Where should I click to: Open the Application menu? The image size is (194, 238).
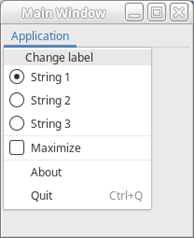40,36
